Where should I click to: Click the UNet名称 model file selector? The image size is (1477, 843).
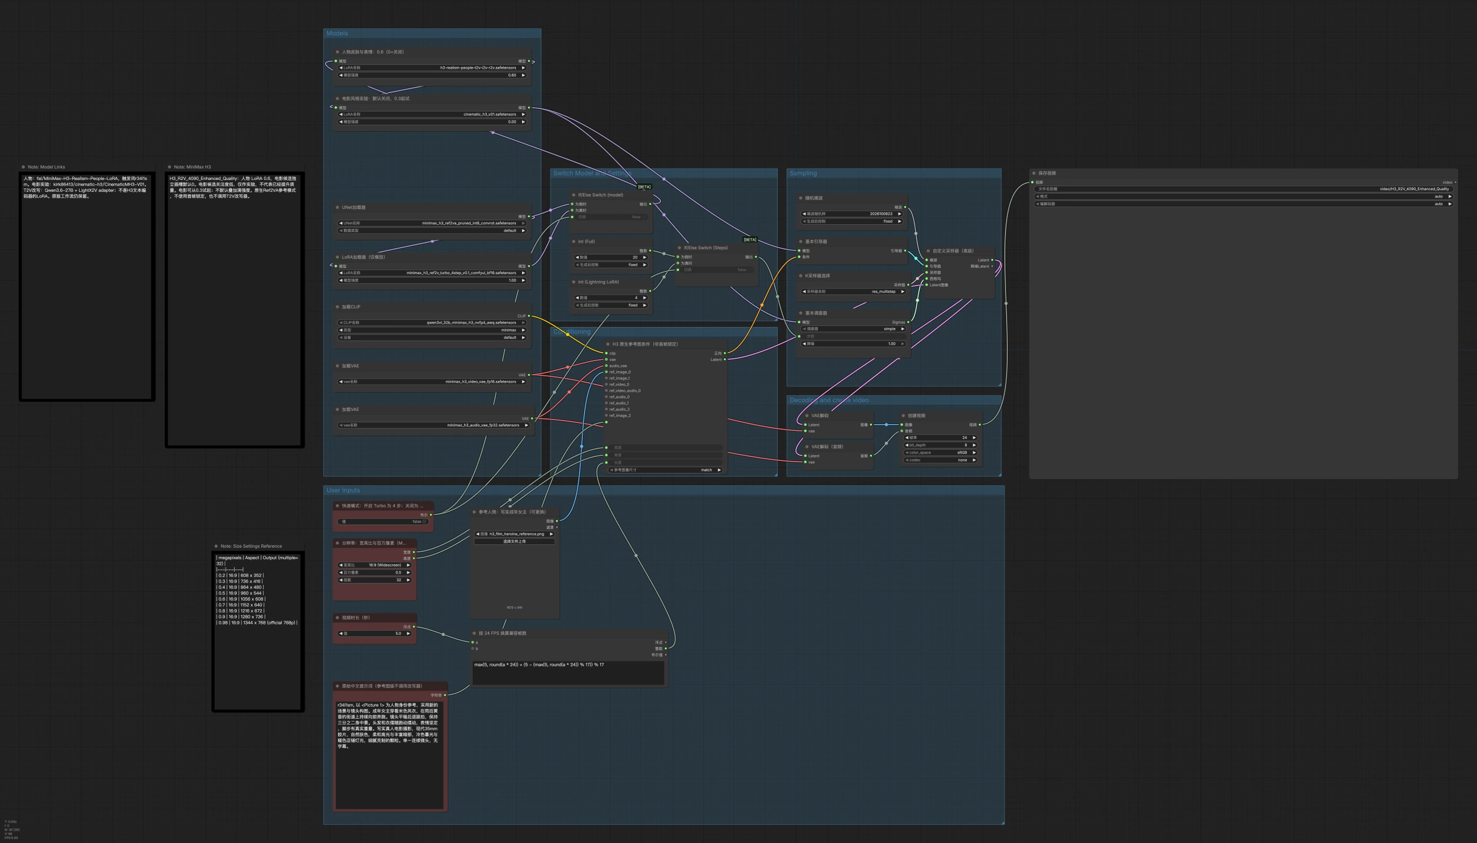click(x=432, y=223)
